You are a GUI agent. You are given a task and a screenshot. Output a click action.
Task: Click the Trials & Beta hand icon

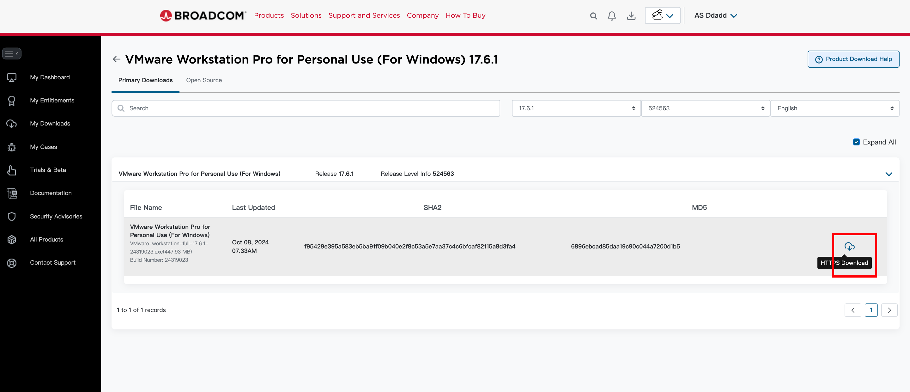[x=12, y=170]
